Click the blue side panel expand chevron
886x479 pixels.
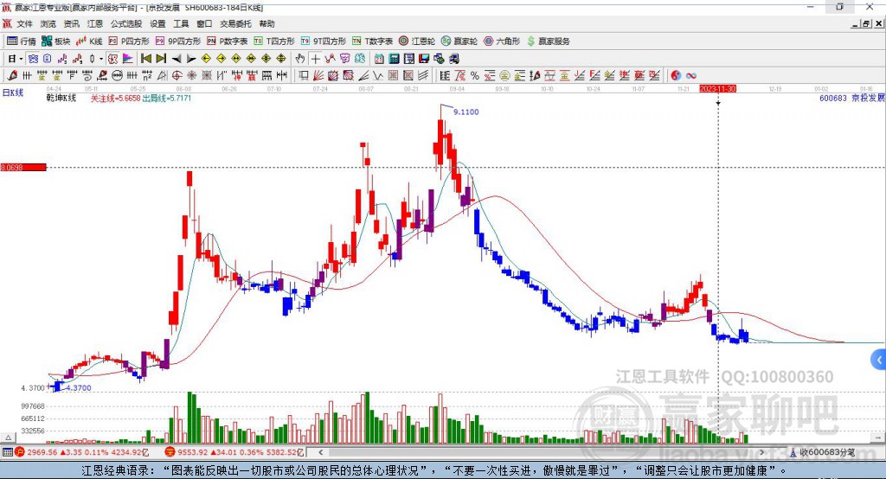pyautogui.click(x=879, y=360)
